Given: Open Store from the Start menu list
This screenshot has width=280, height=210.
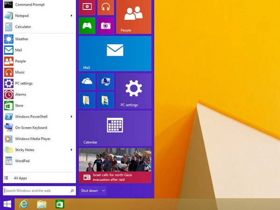Looking at the screenshot, I should (39, 105).
